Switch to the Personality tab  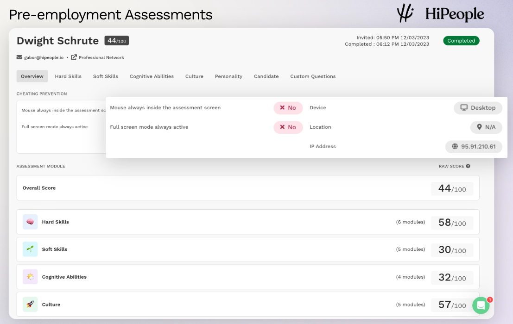coord(228,76)
